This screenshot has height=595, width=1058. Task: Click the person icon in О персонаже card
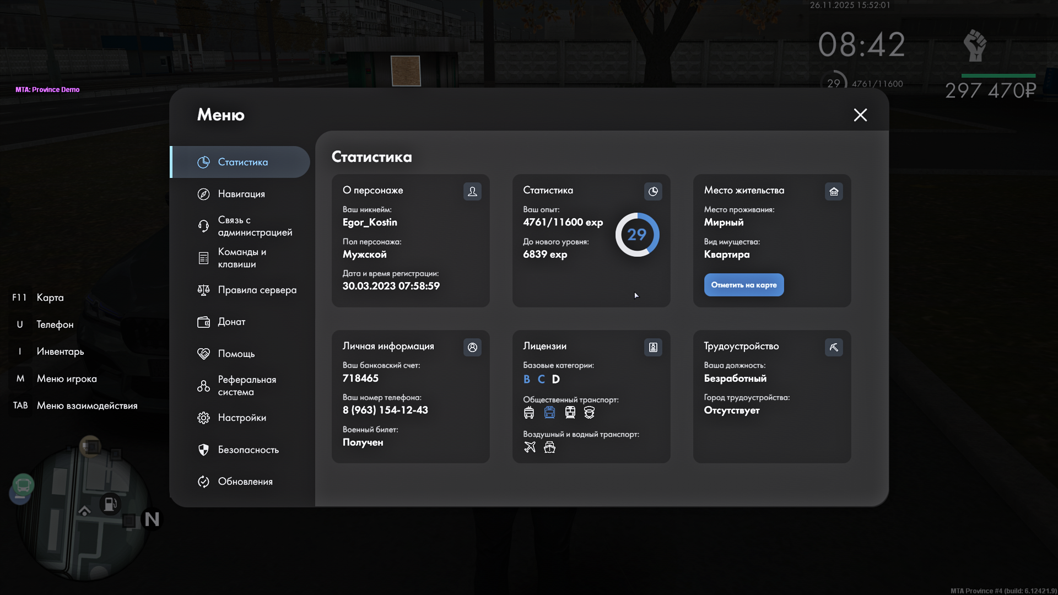tap(472, 191)
